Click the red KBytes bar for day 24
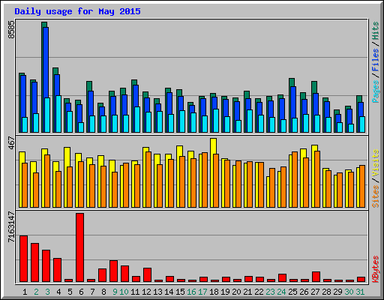 point(283,278)
